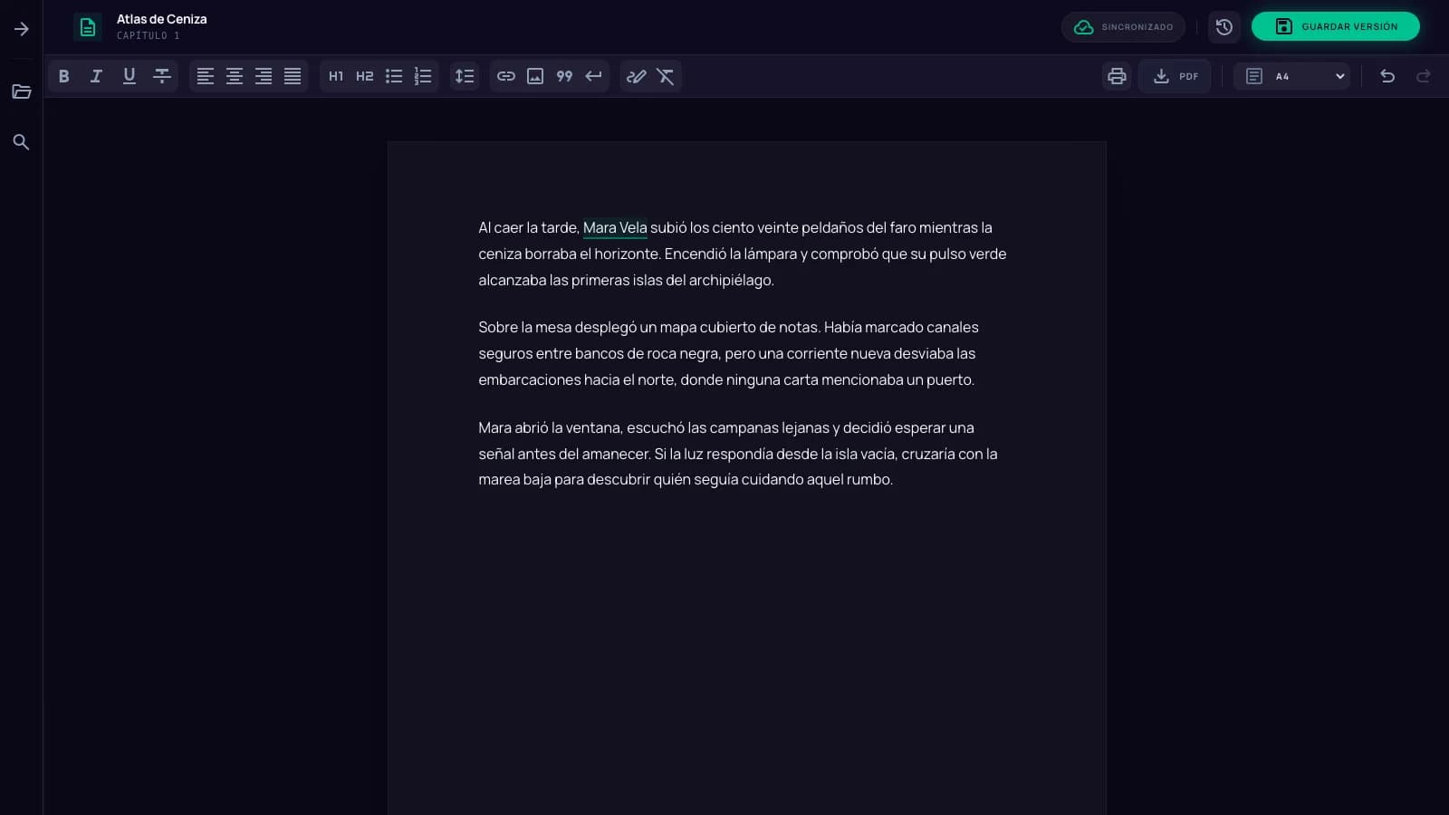Toggle strikethrough formatting
The width and height of the screenshot is (1449, 815).
click(162, 76)
